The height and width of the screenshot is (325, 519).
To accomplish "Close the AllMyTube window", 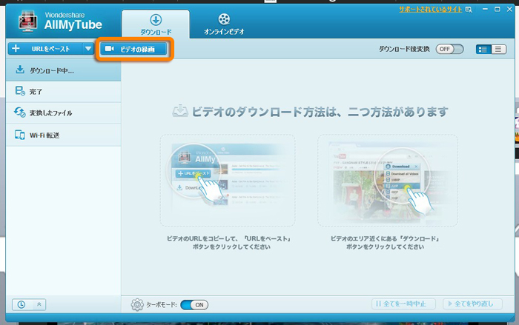I will (x=509, y=10).
